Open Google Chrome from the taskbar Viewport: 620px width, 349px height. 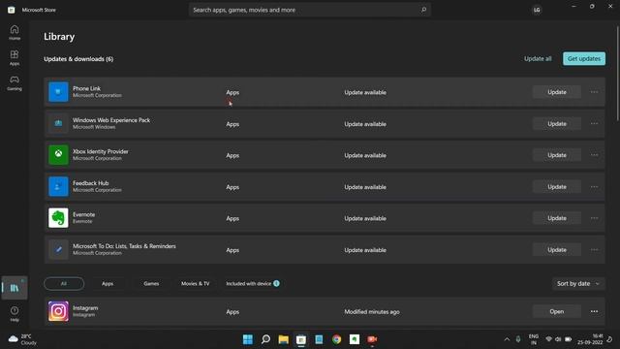pos(336,339)
